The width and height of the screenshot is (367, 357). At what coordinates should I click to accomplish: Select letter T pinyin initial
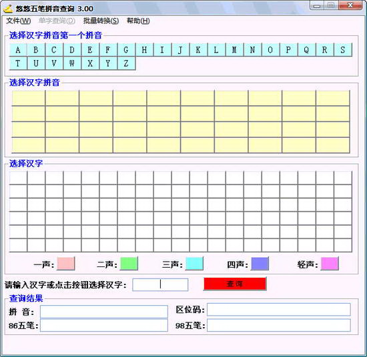tap(18, 63)
